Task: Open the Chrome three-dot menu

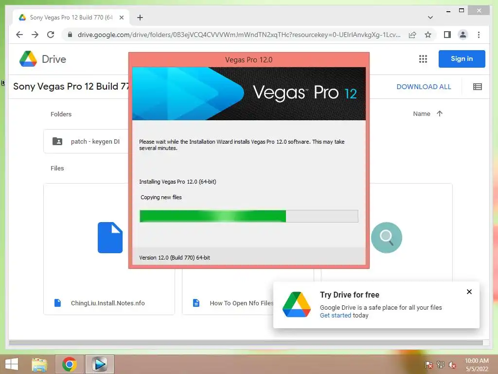Action: 479,35
